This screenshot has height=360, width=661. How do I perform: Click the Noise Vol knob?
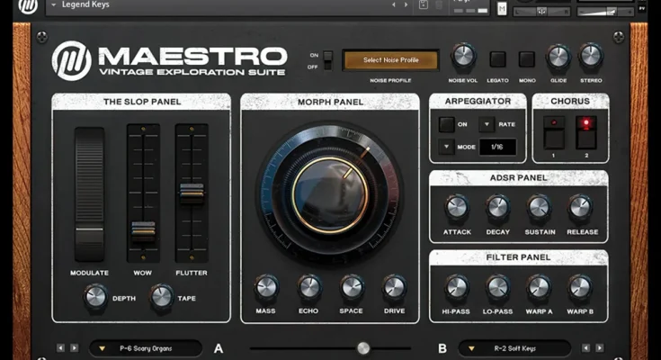coord(463,58)
